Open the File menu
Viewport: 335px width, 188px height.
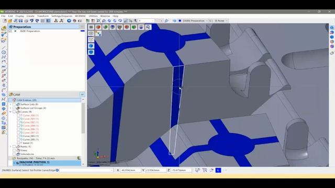(3, 16)
